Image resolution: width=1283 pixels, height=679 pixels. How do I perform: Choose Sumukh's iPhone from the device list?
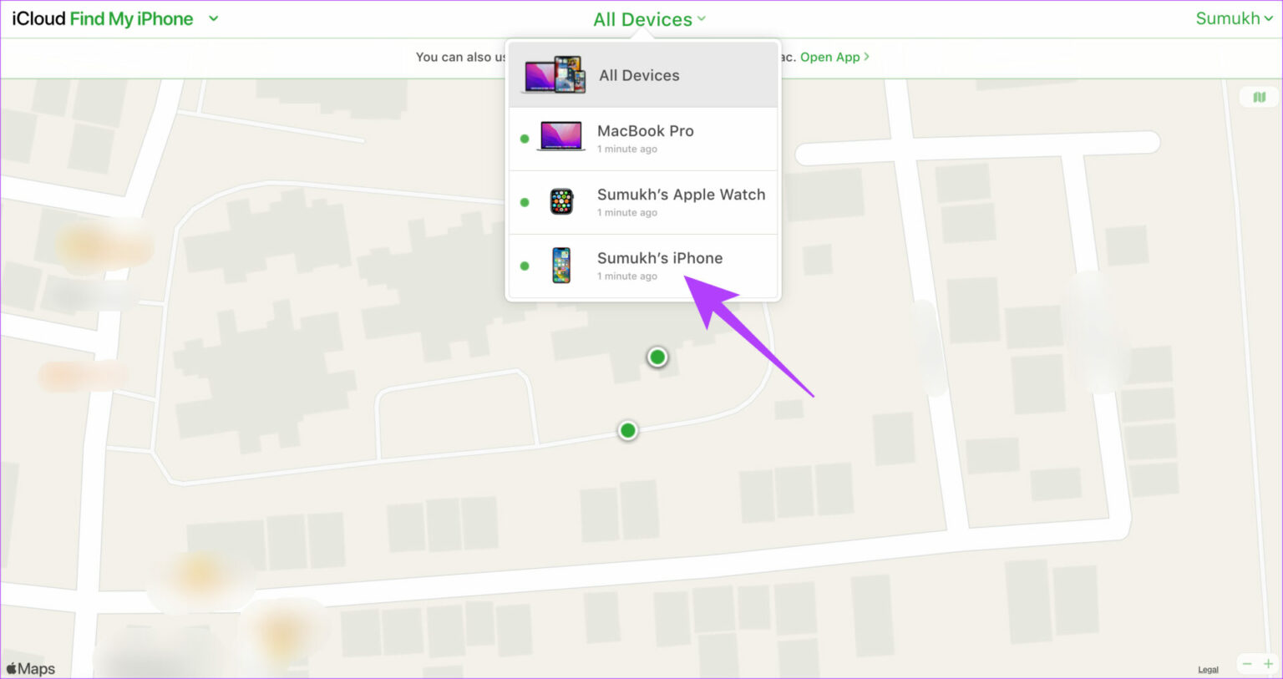click(x=660, y=258)
